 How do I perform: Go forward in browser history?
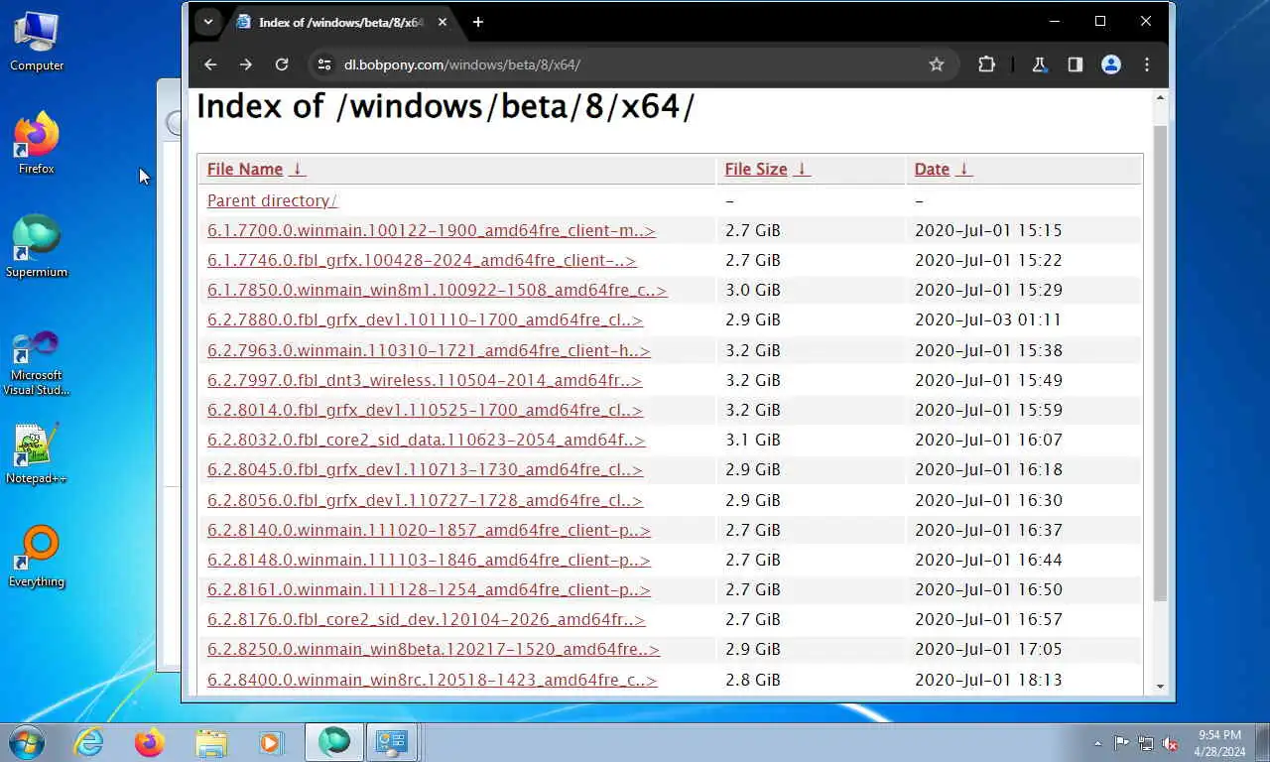[x=246, y=64]
